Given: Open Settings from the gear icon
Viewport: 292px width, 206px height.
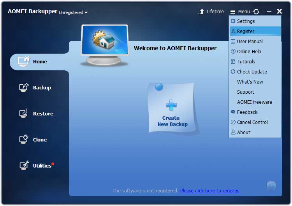Looking at the screenshot, I should (x=233, y=21).
